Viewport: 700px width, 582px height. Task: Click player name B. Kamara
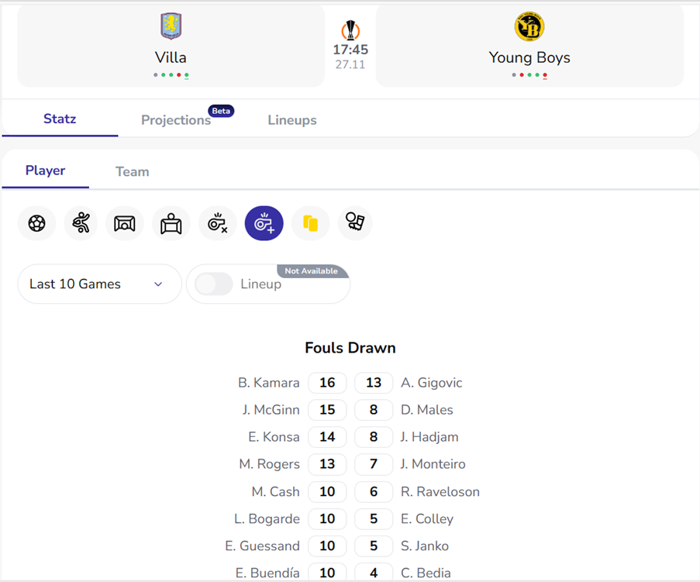(x=268, y=383)
